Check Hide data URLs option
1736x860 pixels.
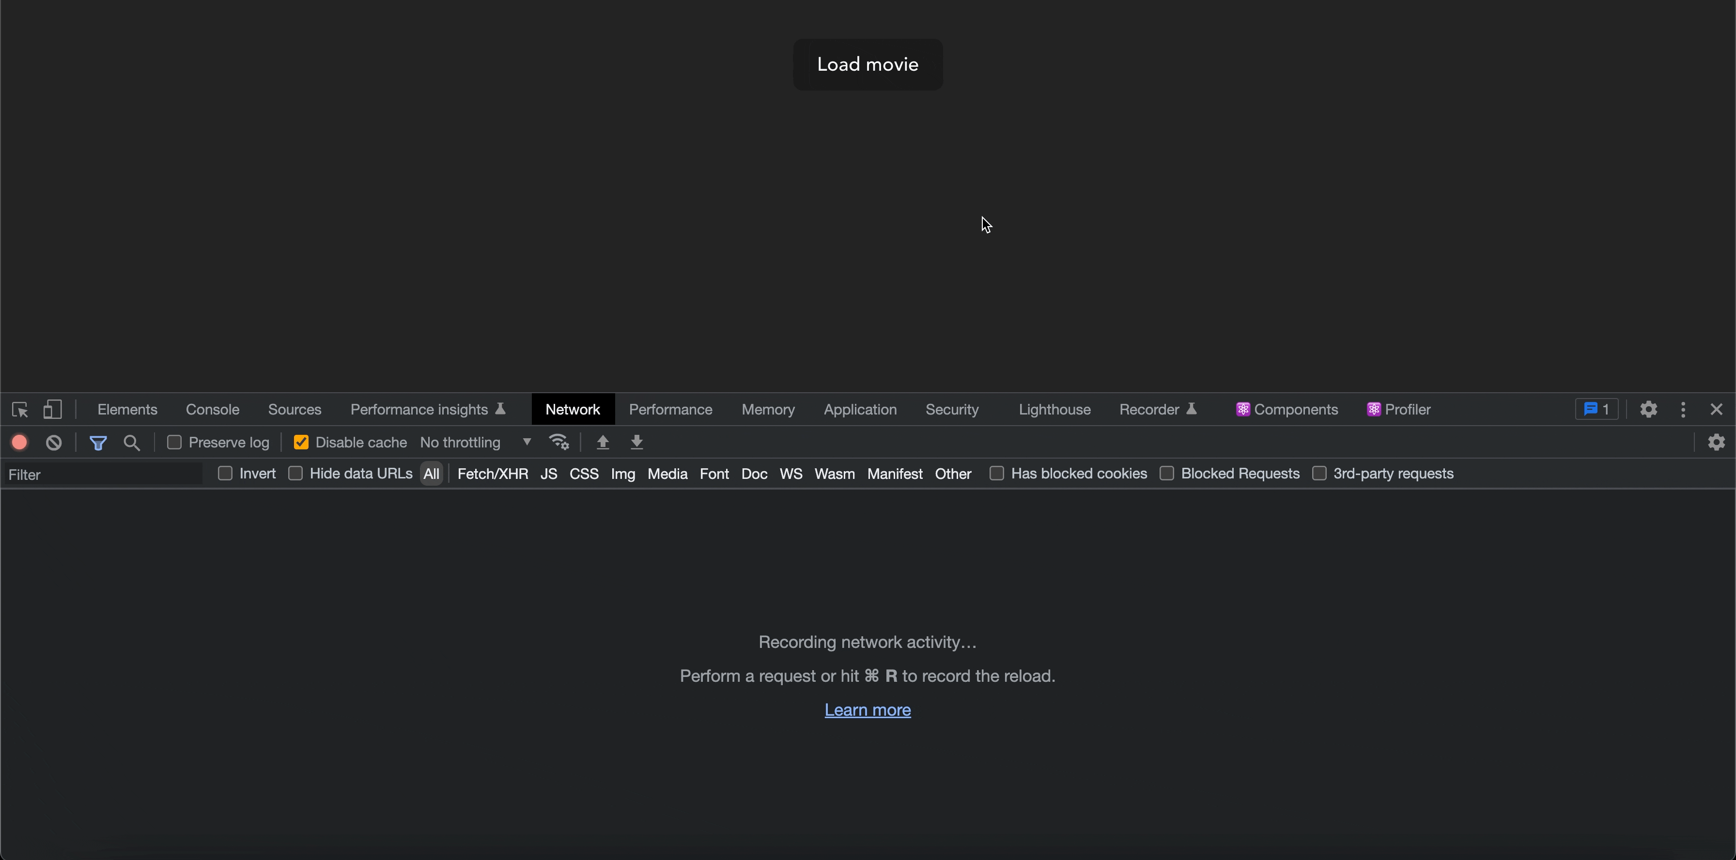click(x=295, y=474)
